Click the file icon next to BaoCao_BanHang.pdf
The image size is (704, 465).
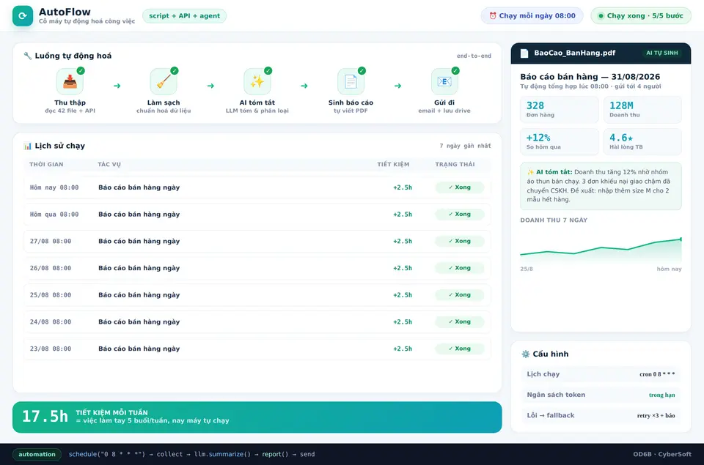(x=524, y=53)
